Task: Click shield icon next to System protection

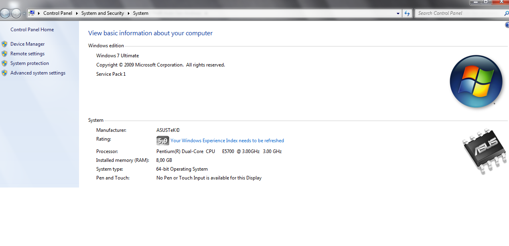Action: coord(4,63)
